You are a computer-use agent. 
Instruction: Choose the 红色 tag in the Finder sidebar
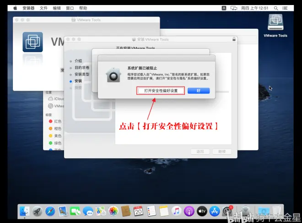55,121
